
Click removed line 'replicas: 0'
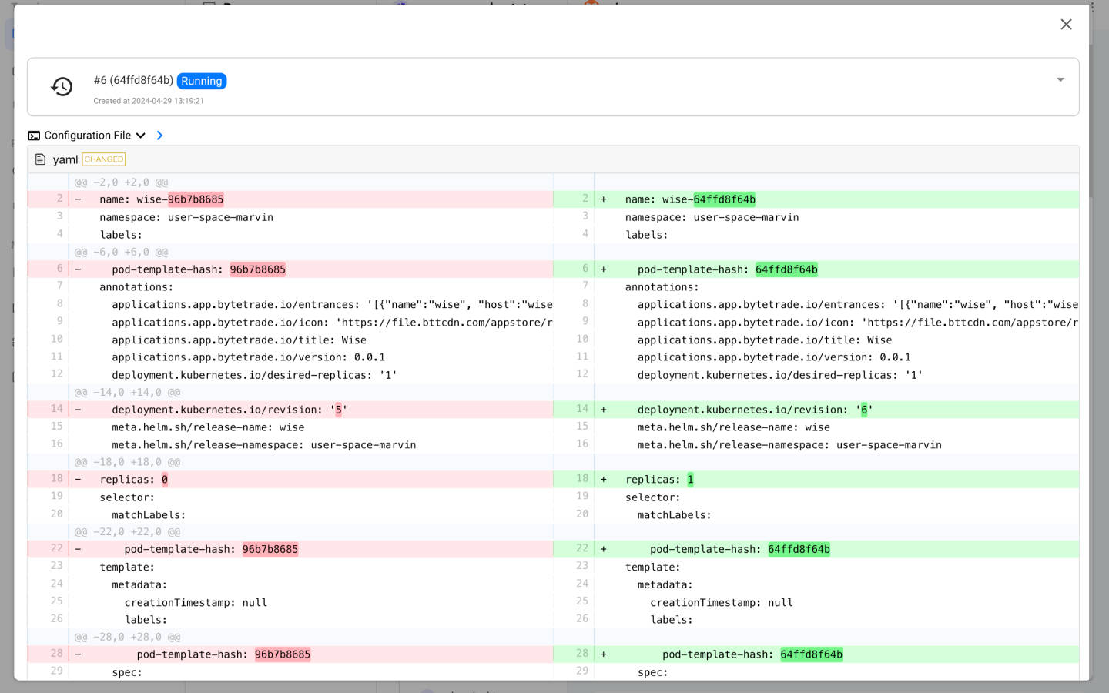(x=290, y=479)
